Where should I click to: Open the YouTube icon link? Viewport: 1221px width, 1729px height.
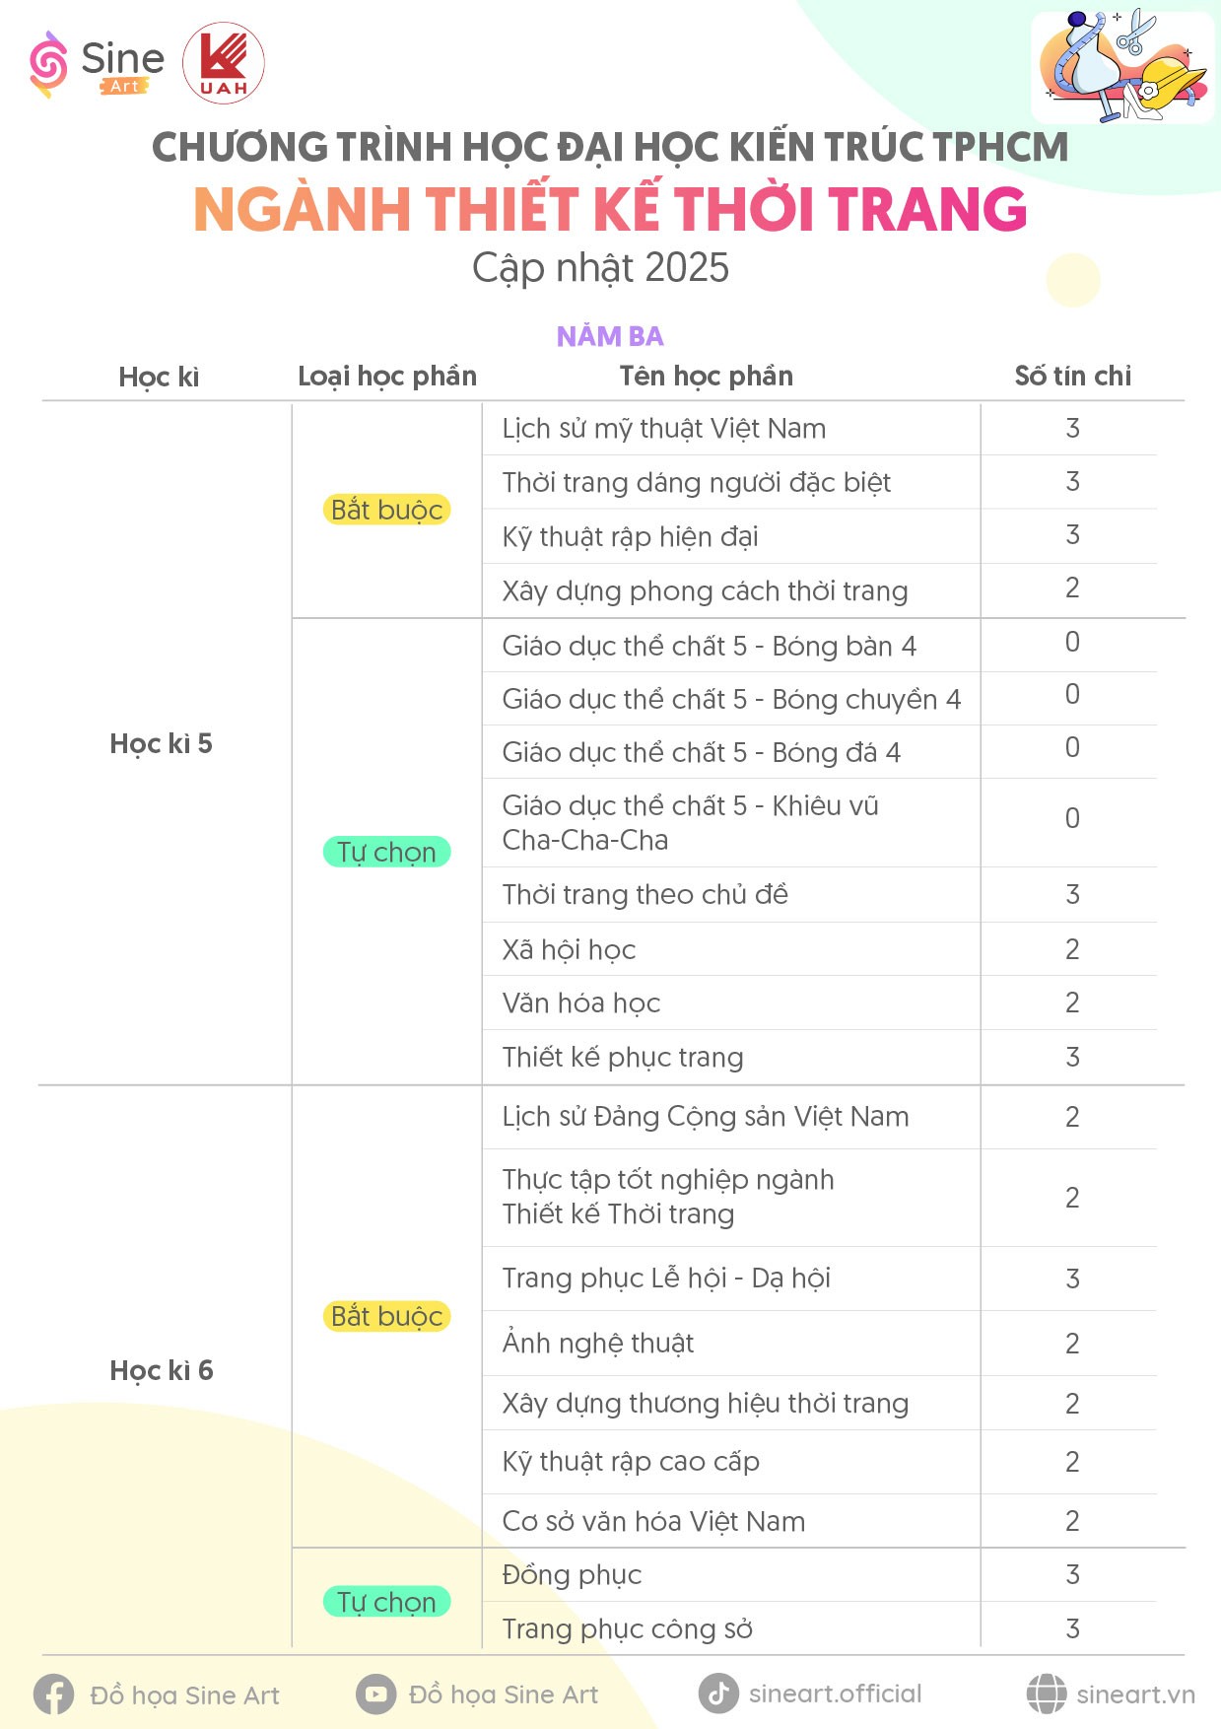tap(375, 1694)
